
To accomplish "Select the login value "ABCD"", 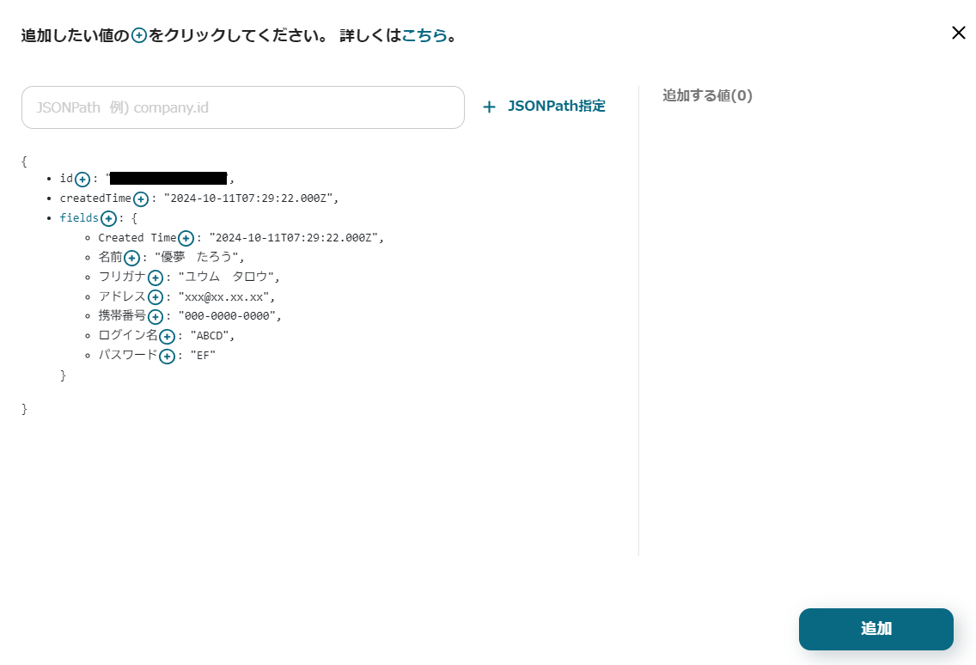I will (x=210, y=336).
